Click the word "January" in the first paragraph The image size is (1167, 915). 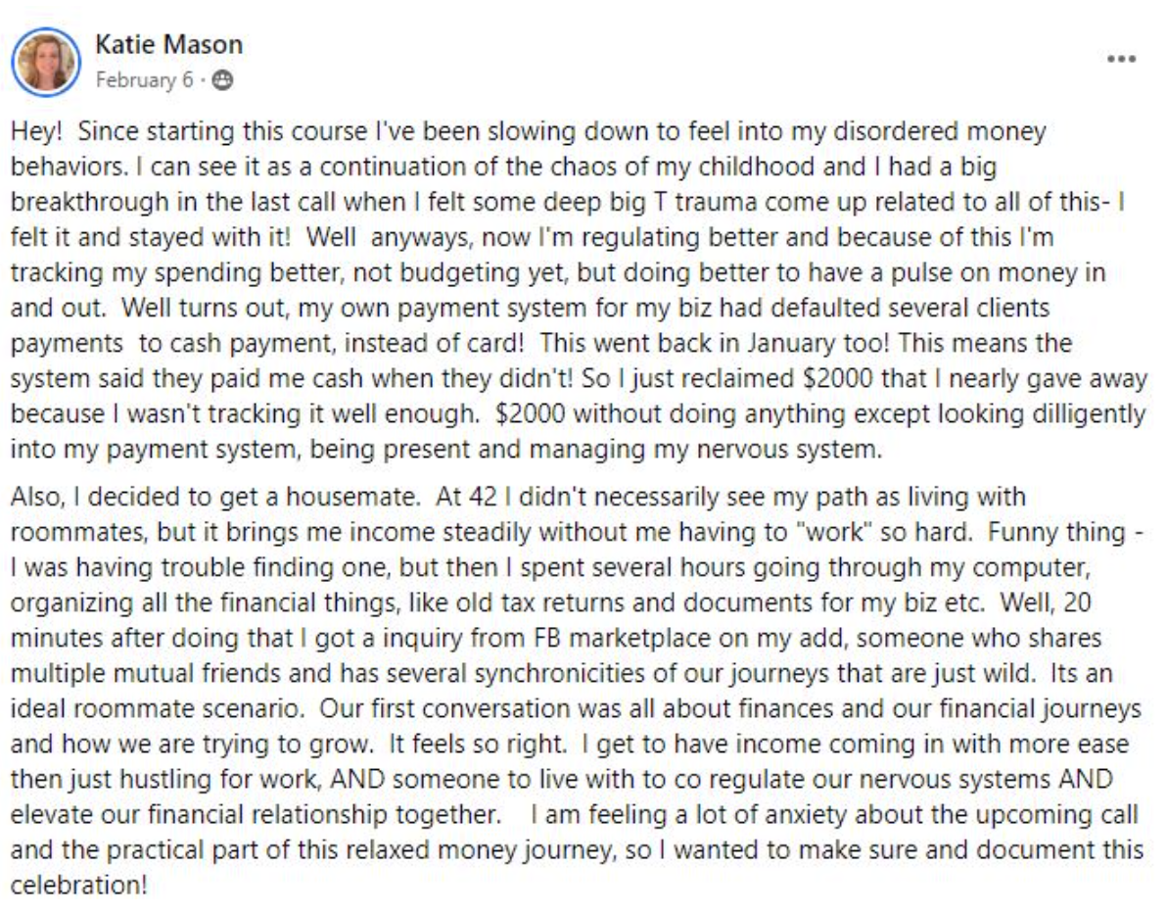click(x=791, y=343)
